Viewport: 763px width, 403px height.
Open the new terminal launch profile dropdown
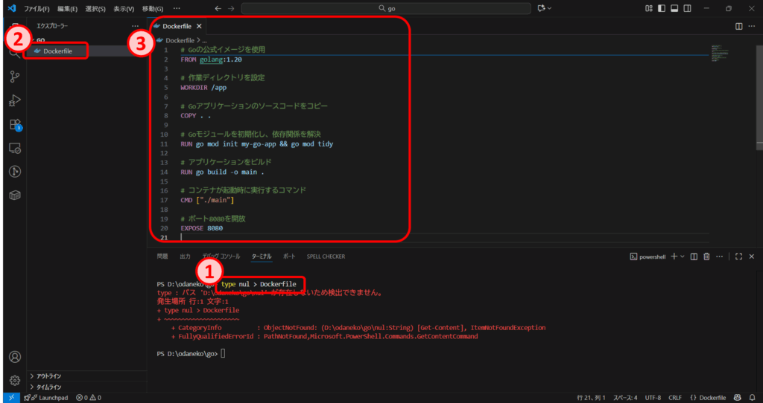coord(683,257)
